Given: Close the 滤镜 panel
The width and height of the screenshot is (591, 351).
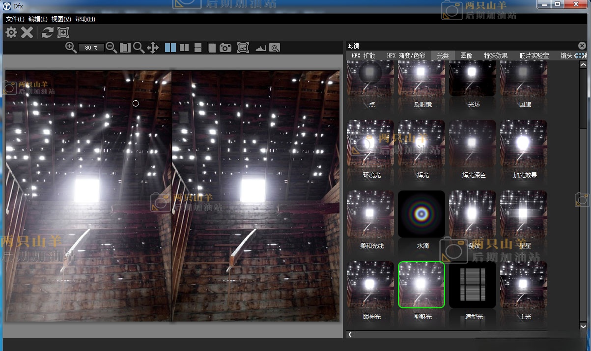Looking at the screenshot, I should click(x=582, y=46).
